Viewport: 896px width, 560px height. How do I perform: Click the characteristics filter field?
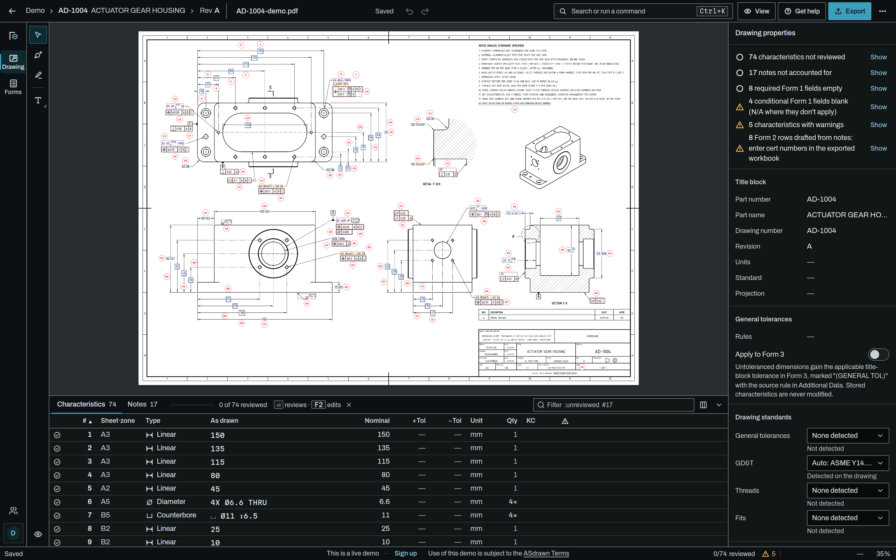pos(613,405)
